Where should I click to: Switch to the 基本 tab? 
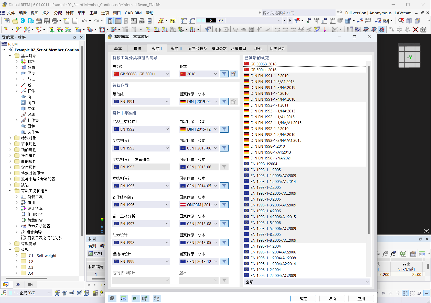pos(118,49)
